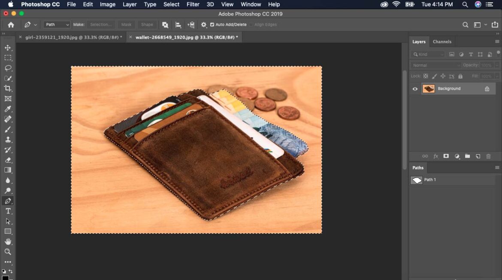Select the Move tool
Image resolution: width=502 pixels, height=280 pixels.
click(8, 48)
